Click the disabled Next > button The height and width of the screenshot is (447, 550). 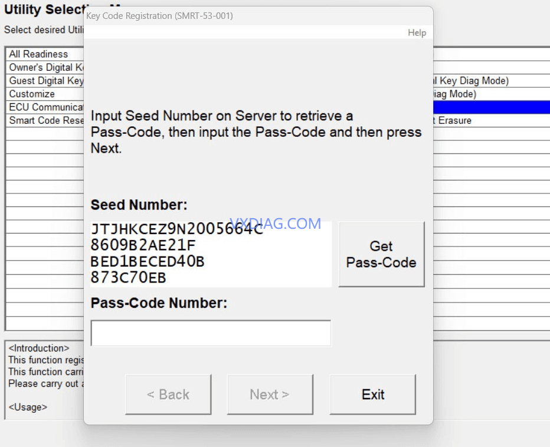tap(270, 395)
